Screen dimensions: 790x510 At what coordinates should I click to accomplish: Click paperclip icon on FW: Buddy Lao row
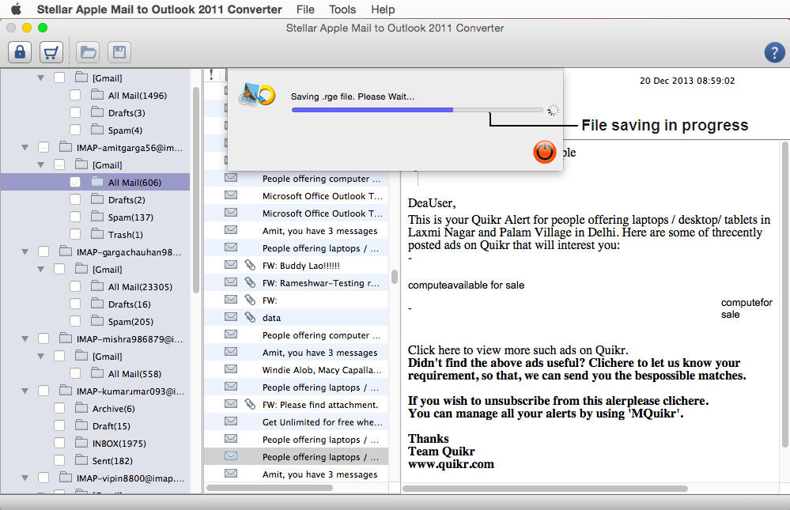[x=250, y=265]
